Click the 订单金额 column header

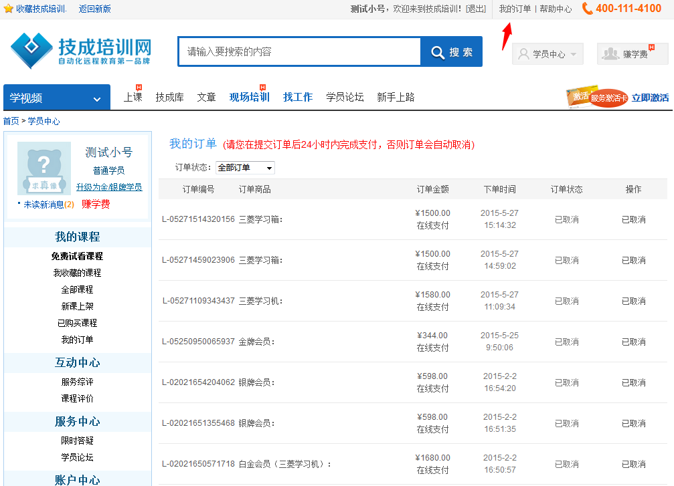pyautogui.click(x=433, y=189)
